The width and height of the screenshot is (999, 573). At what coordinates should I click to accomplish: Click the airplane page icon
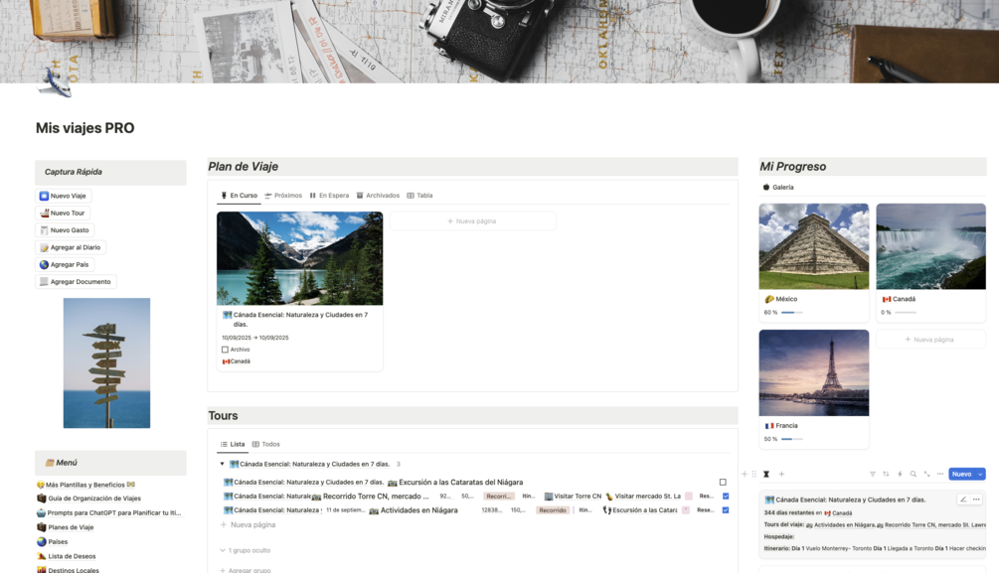pyautogui.click(x=56, y=82)
